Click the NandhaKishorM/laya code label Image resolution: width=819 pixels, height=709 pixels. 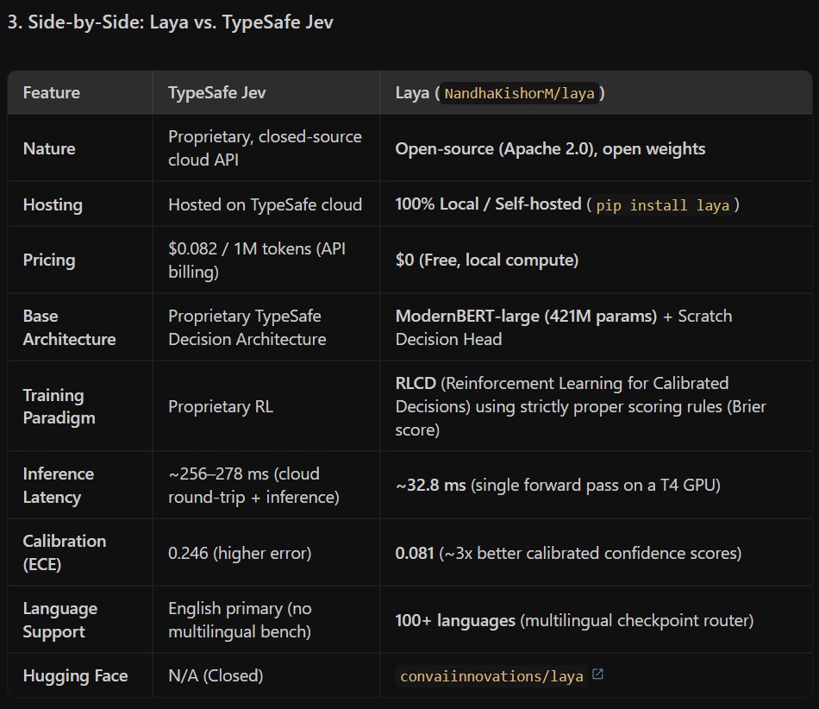[519, 93]
